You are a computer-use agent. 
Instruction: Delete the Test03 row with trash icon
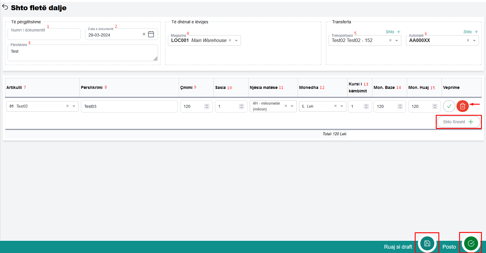click(x=462, y=106)
